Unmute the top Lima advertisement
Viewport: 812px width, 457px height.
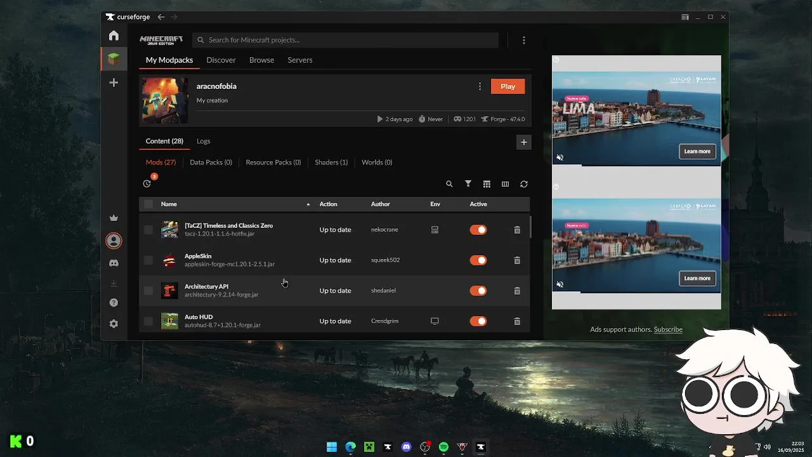tap(560, 157)
